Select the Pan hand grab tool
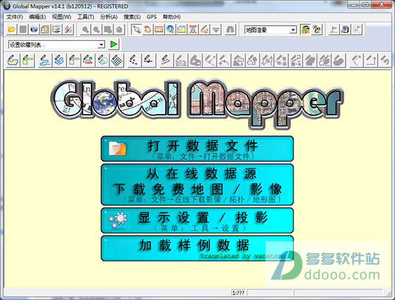 [148, 30]
